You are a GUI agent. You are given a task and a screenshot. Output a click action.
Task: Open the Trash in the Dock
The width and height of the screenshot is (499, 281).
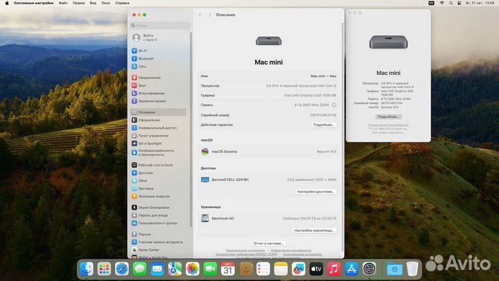(412, 269)
